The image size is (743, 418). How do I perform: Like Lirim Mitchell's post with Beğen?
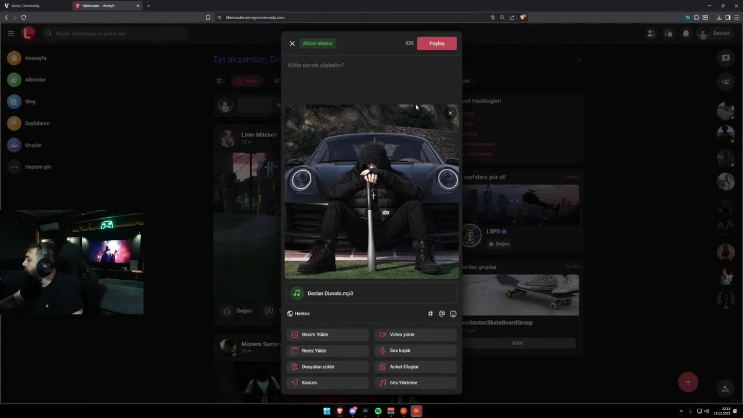pos(239,311)
